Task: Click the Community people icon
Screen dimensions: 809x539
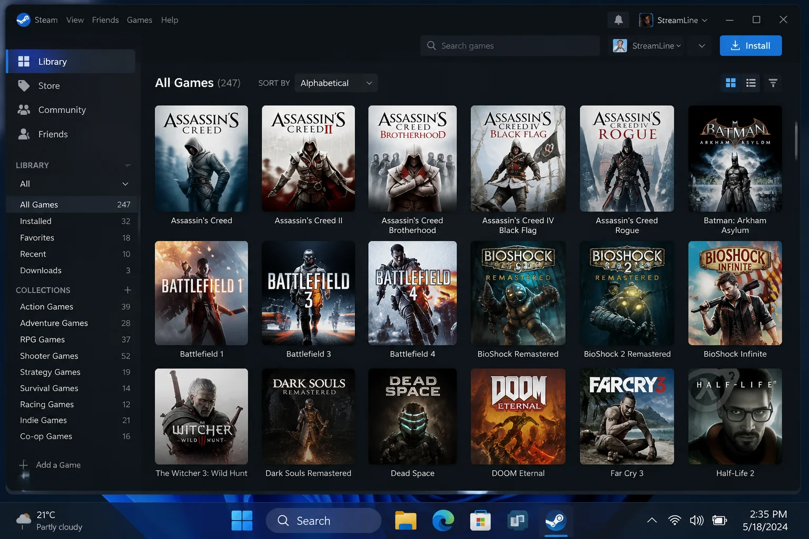Action: coord(24,109)
